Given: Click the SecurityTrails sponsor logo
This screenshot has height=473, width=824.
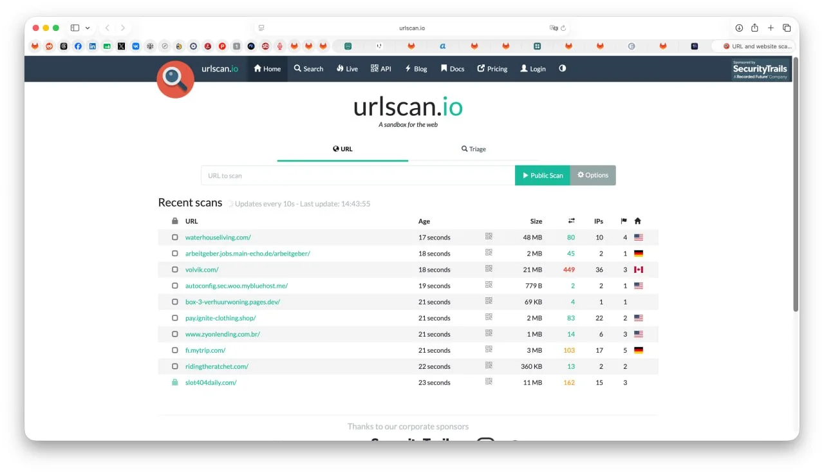Looking at the screenshot, I should [x=760, y=69].
